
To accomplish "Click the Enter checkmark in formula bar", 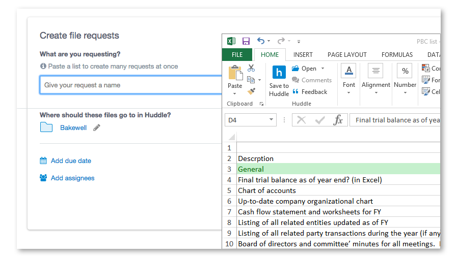I will point(320,120).
